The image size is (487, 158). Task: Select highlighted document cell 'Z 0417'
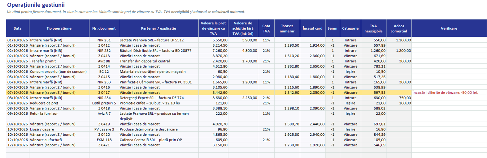click(104, 93)
